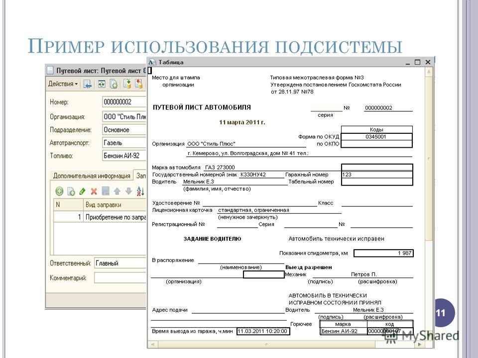This screenshot has width=478, height=358.
Task: Click the text стандартная, ограниченная
Action: [253, 210]
